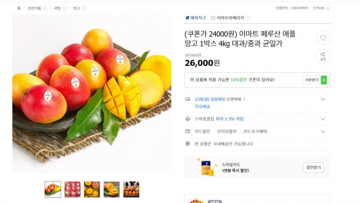This screenshot has height=203, width=359.
Task: Click the delivery truck icon
Action: (x=187, y=99)
